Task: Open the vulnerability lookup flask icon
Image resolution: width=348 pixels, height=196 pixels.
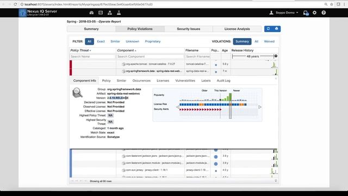Action: [119, 13]
